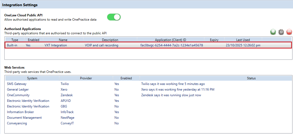Select Electronic Identity Verification row for GBG

148,106
